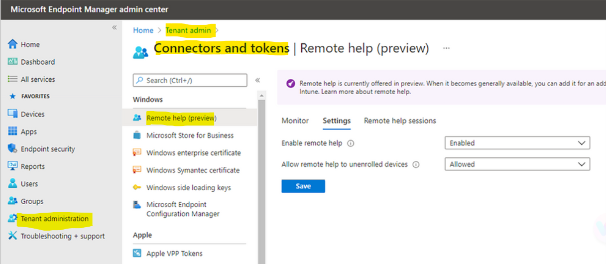The width and height of the screenshot is (606, 264).
Task: Open Endpoint security in sidebar
Action: click(x=48, y=149)
